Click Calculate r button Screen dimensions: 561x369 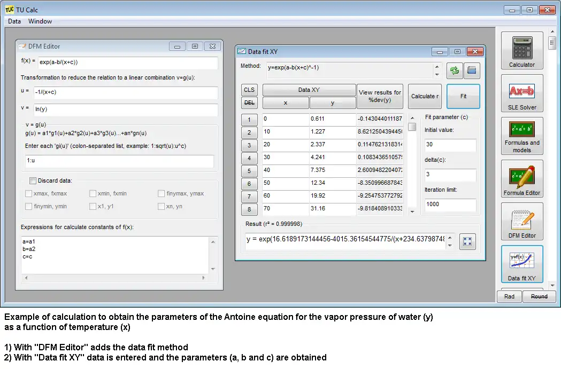point(425,96)
